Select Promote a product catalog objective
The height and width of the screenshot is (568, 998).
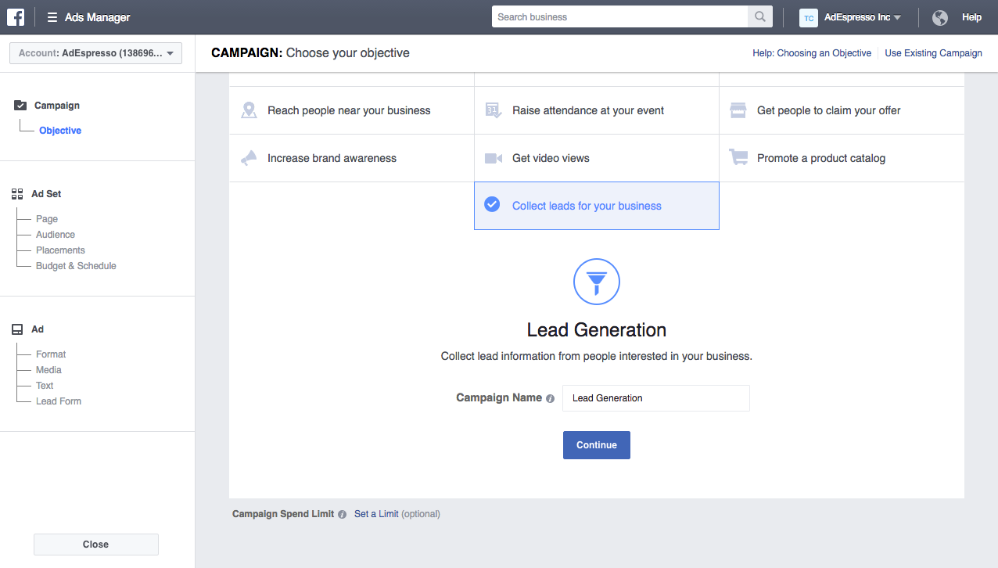[842, 158]
